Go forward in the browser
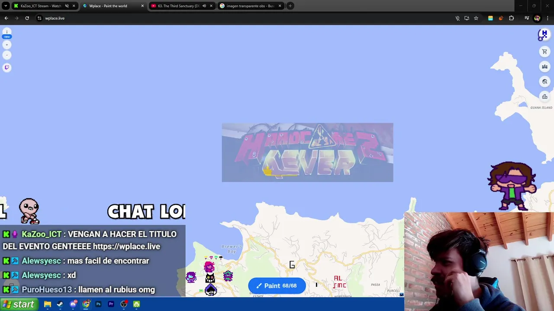The height and width of the screenshot is (311, 554). click(x=16, y=18)
